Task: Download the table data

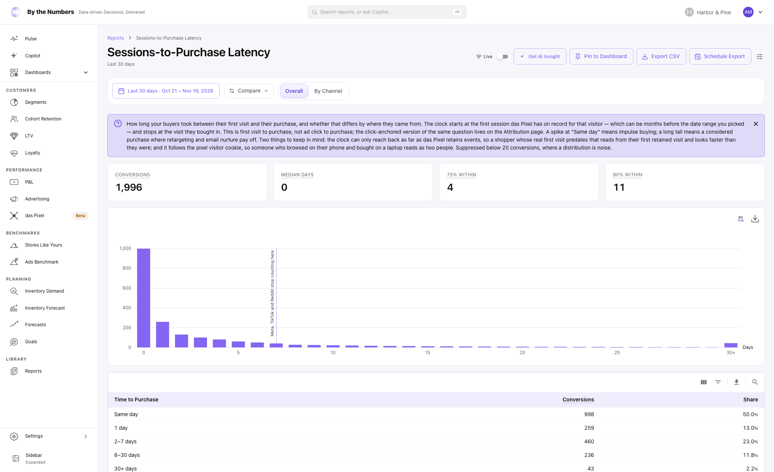Action: point(737,382)
